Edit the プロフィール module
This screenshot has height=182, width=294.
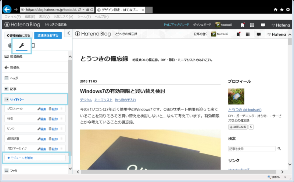pos(42,109)
